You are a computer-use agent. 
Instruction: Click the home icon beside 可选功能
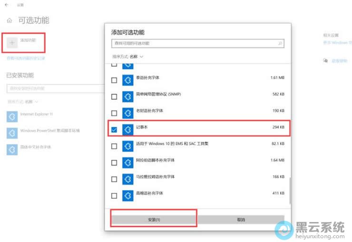click(10, 21)
